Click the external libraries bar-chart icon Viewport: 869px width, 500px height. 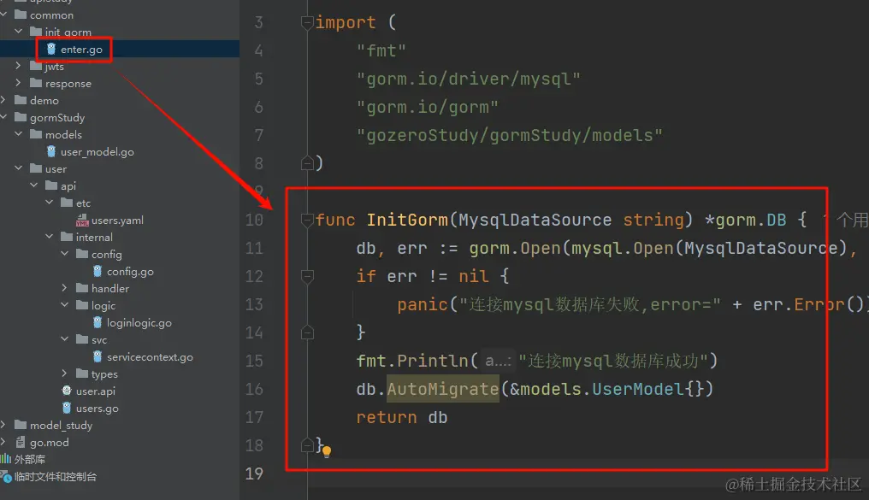(5, 459)
